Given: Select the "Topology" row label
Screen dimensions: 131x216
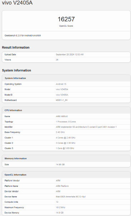Looking at the screenshot, I should point(9,122).
